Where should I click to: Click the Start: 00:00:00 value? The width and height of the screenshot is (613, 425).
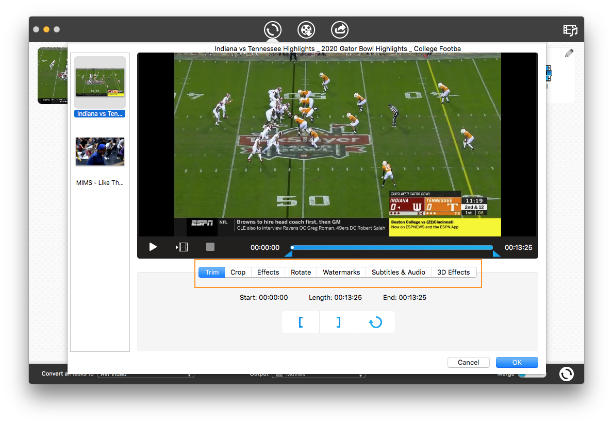click(264, 298)
